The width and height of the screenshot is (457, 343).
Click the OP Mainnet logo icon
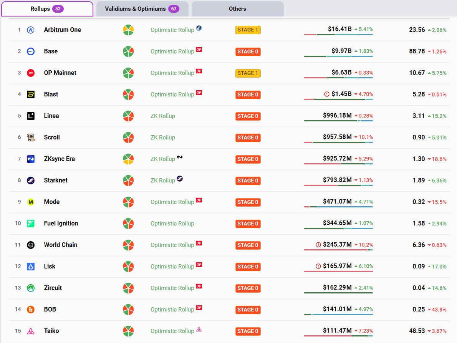point(31,73)
